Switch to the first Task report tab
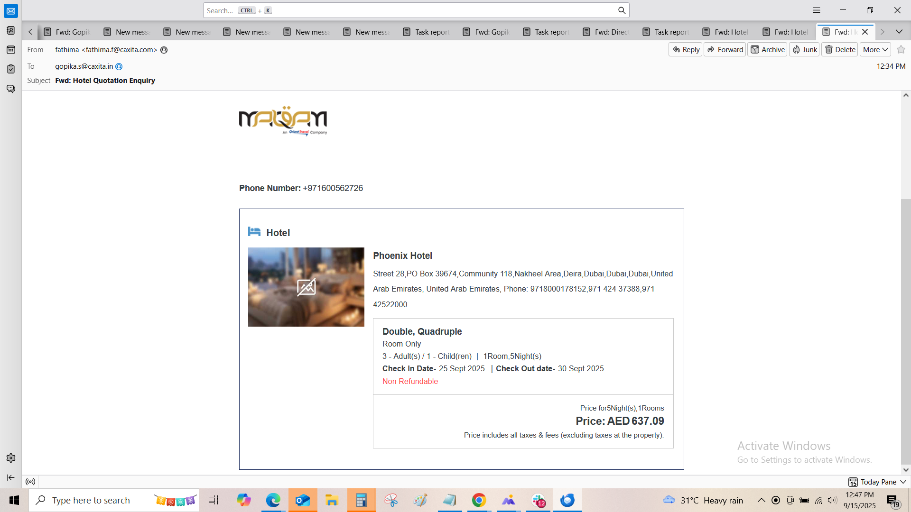The height and width of the screenshot is (512, 911). coord(427,32)
